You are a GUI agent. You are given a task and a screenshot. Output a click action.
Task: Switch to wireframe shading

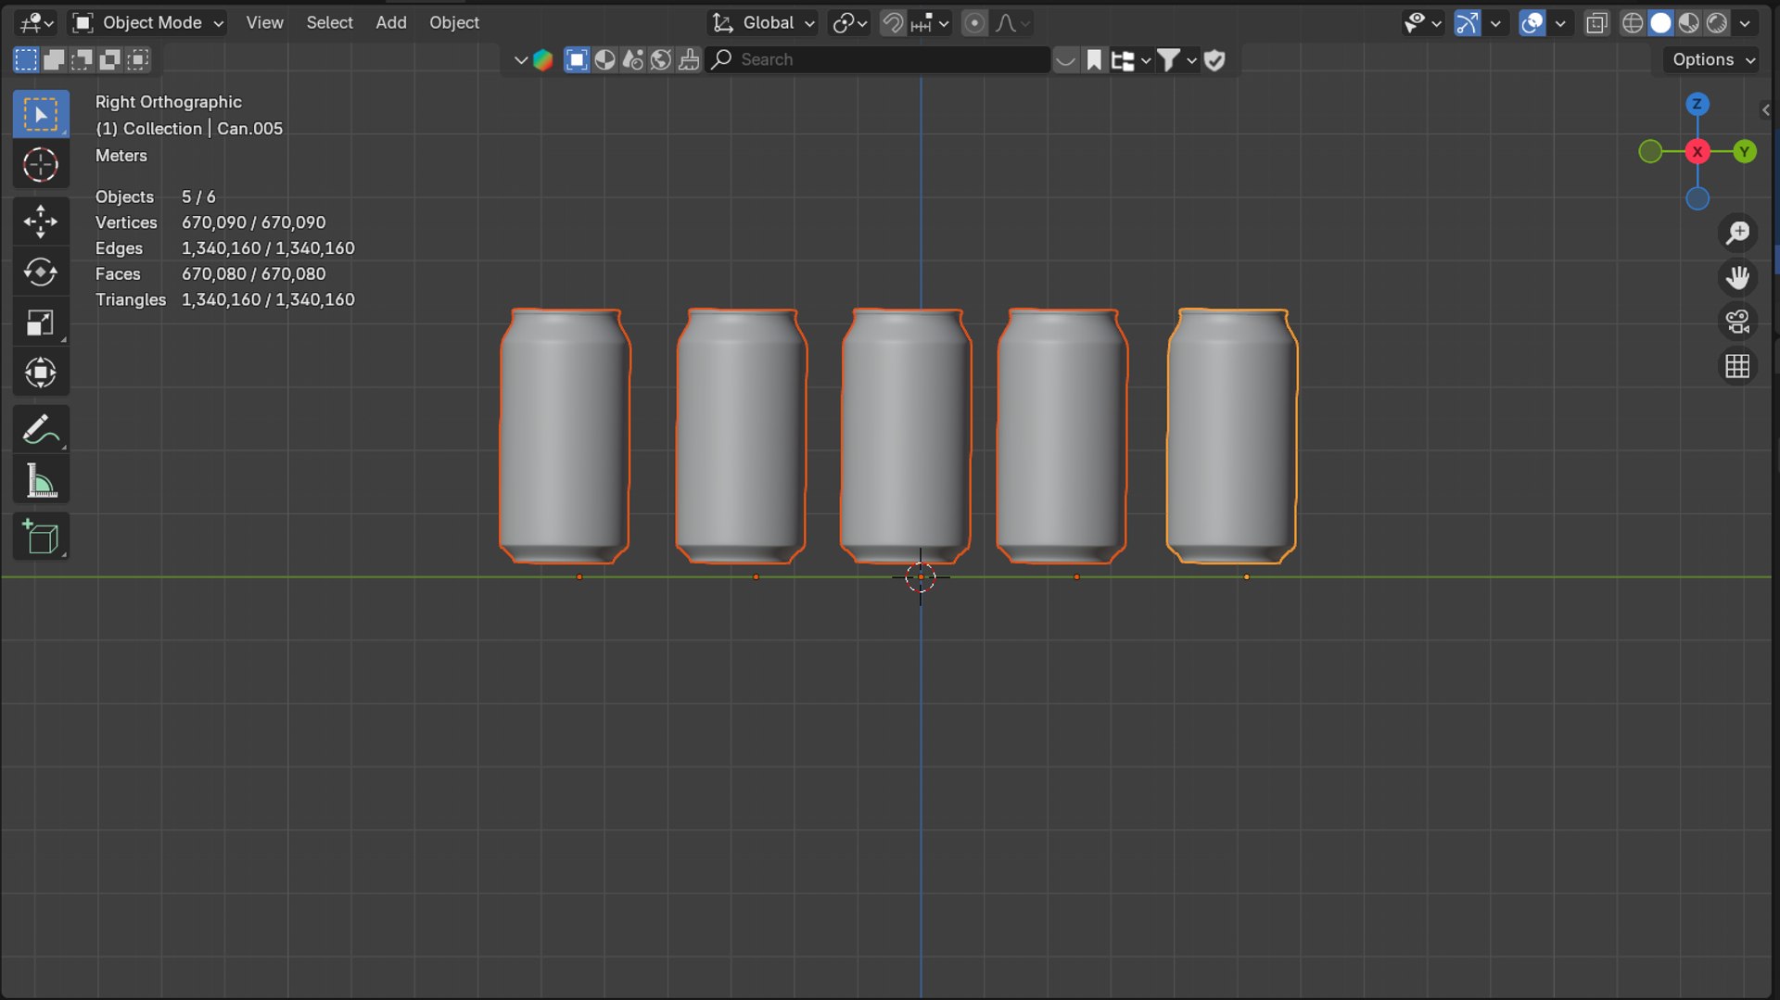(1633, 23)
